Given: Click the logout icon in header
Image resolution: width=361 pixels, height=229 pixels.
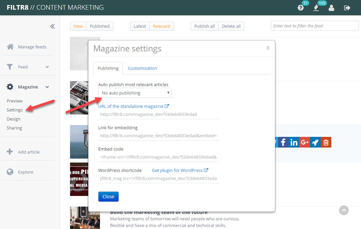Looking at the screenshot, I should [347, 8].
